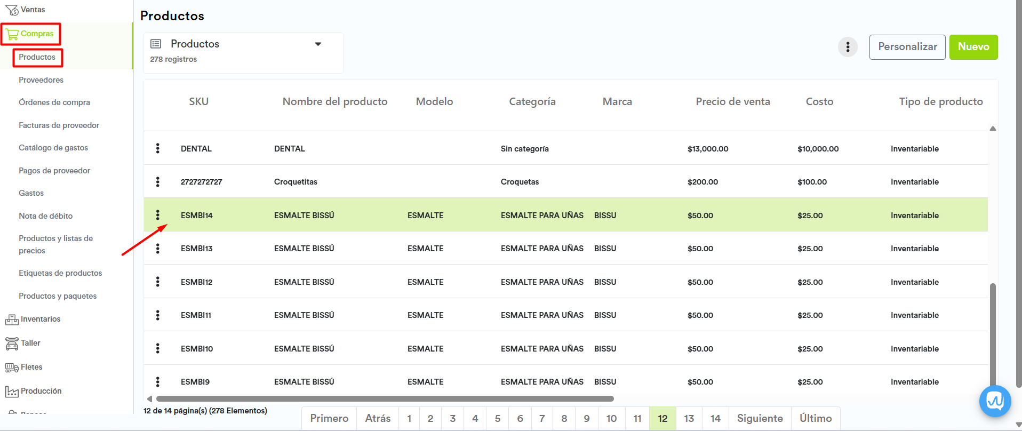Click the Producción factory icon

(x=11, y=392)
